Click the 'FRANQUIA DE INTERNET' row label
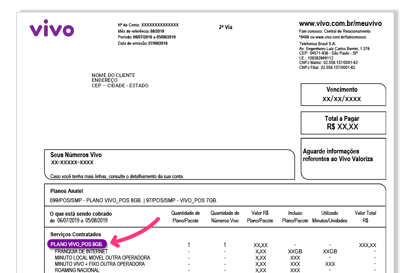412x273 pixels. point(81,252)
